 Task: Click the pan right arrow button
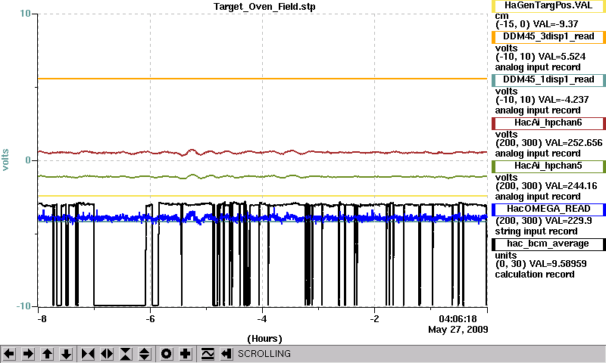(28, 353)
